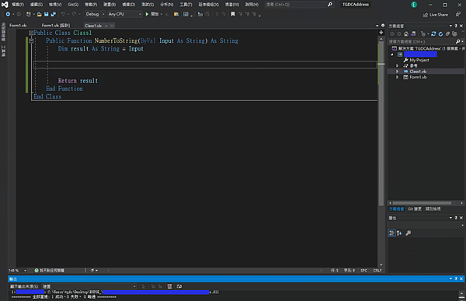Click the categorized view icon in Properties panel
466x301 pixels.
392,233
